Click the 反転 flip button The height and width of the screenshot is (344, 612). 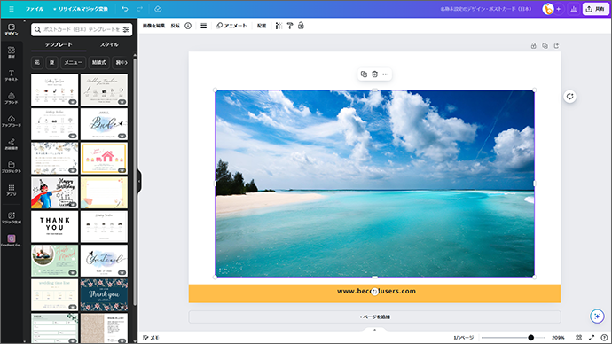tap(176, 26)
